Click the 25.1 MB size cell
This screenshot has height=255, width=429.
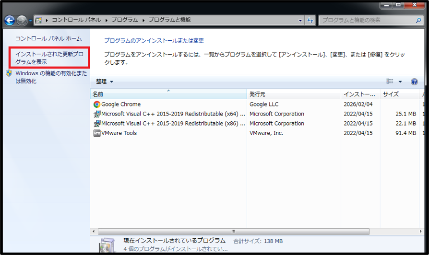[406, 114]
